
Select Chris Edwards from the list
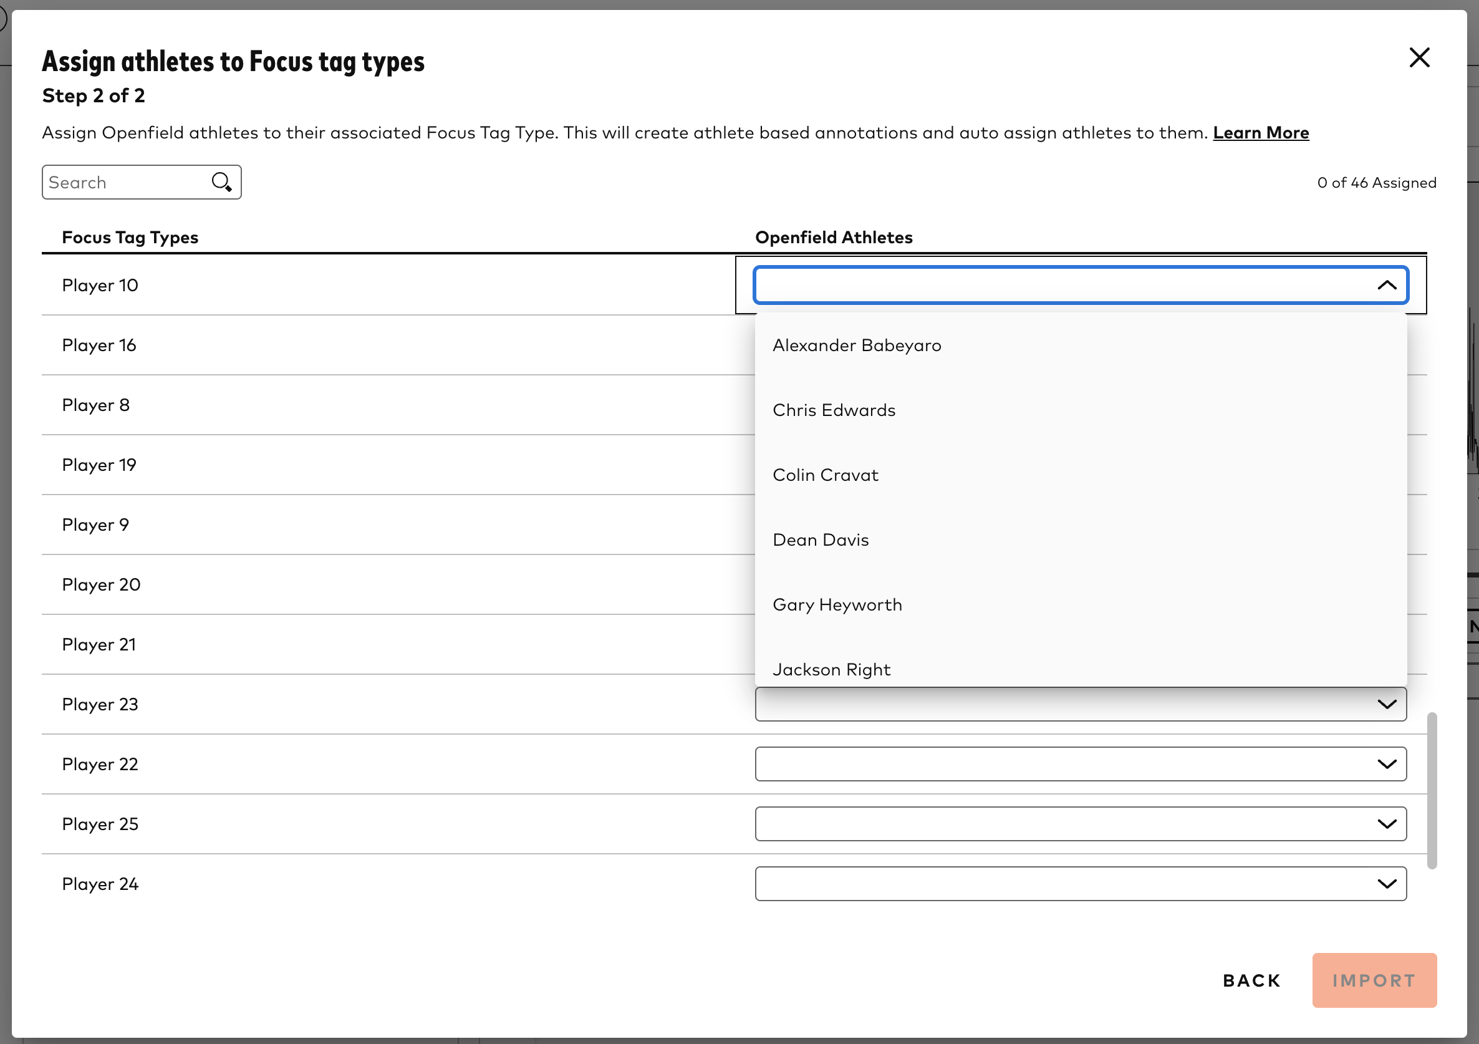[x=834, y=410]
